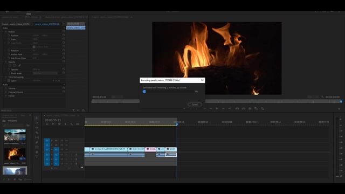345x194 pixels.
Task: Select the Ripple Edit tool
Action: [x=37, y=128]
